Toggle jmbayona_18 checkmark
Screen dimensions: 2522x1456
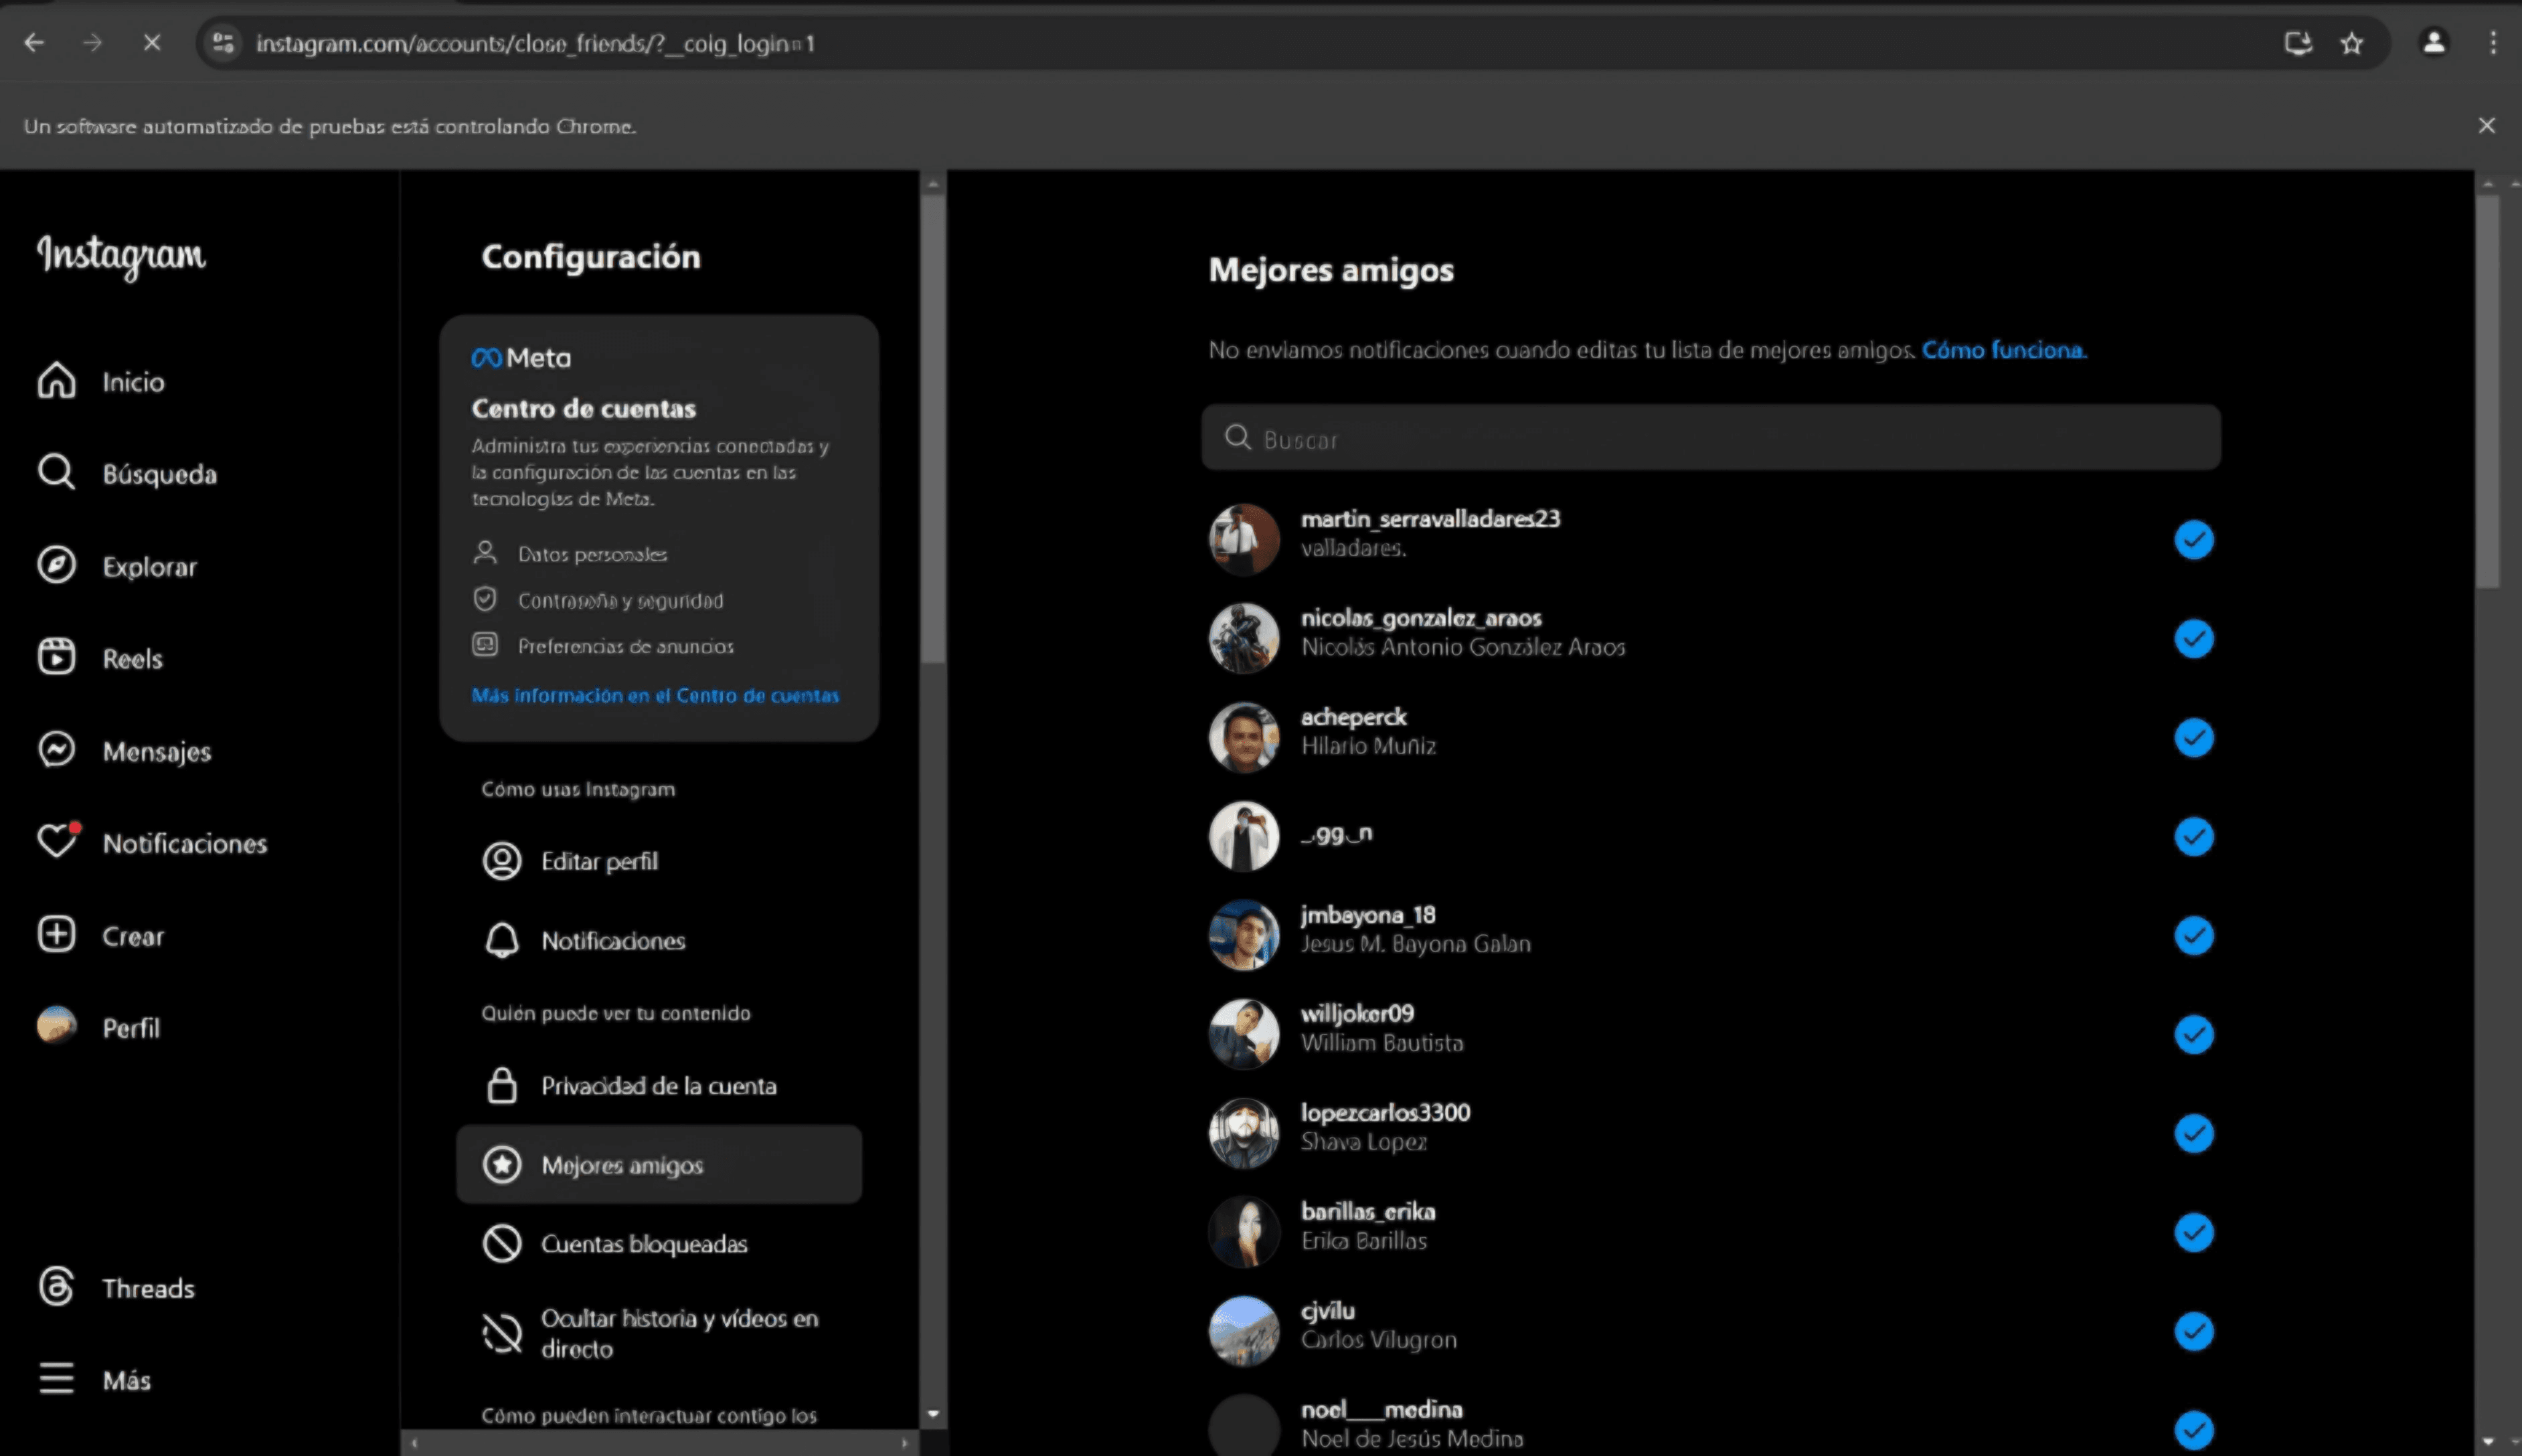pos(2194,935)
